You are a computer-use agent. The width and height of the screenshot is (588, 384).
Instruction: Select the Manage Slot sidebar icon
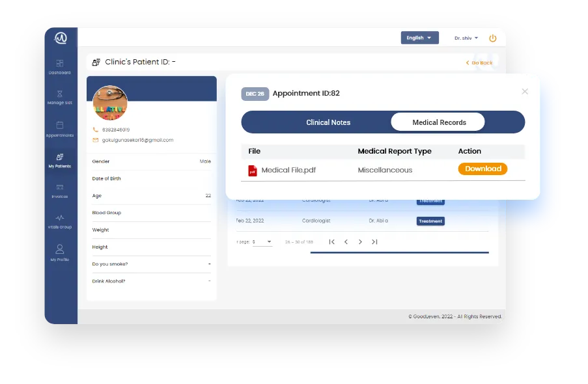[60, 96]
